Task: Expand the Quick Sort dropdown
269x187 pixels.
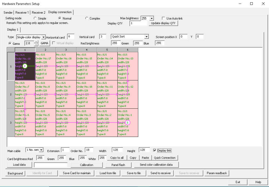Action: tap(146, 37)
